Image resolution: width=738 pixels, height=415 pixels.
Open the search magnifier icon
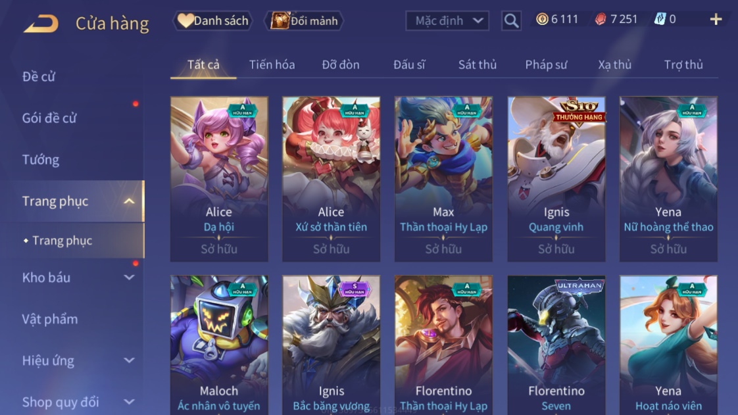point(511,20)
